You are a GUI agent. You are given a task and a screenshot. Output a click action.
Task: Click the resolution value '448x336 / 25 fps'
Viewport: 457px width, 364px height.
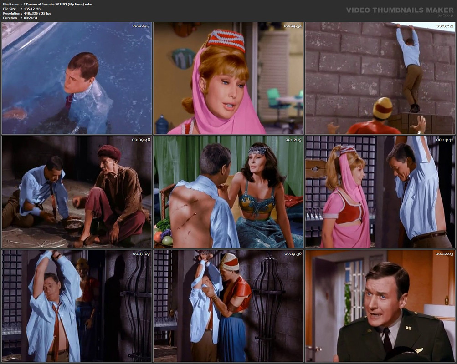click(37, 13)
